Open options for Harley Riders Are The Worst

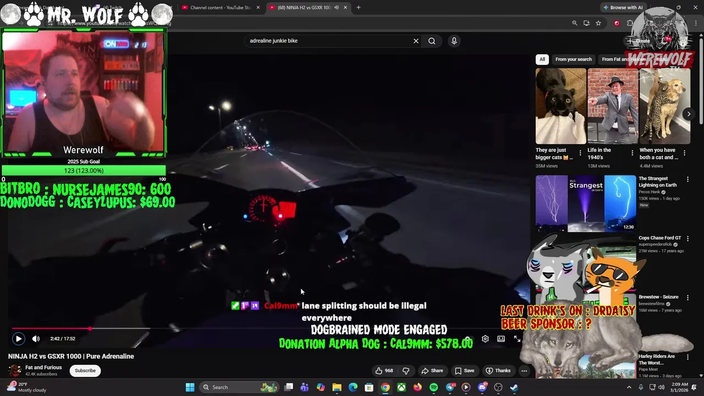pyautogui.click(x=687, y=357)
